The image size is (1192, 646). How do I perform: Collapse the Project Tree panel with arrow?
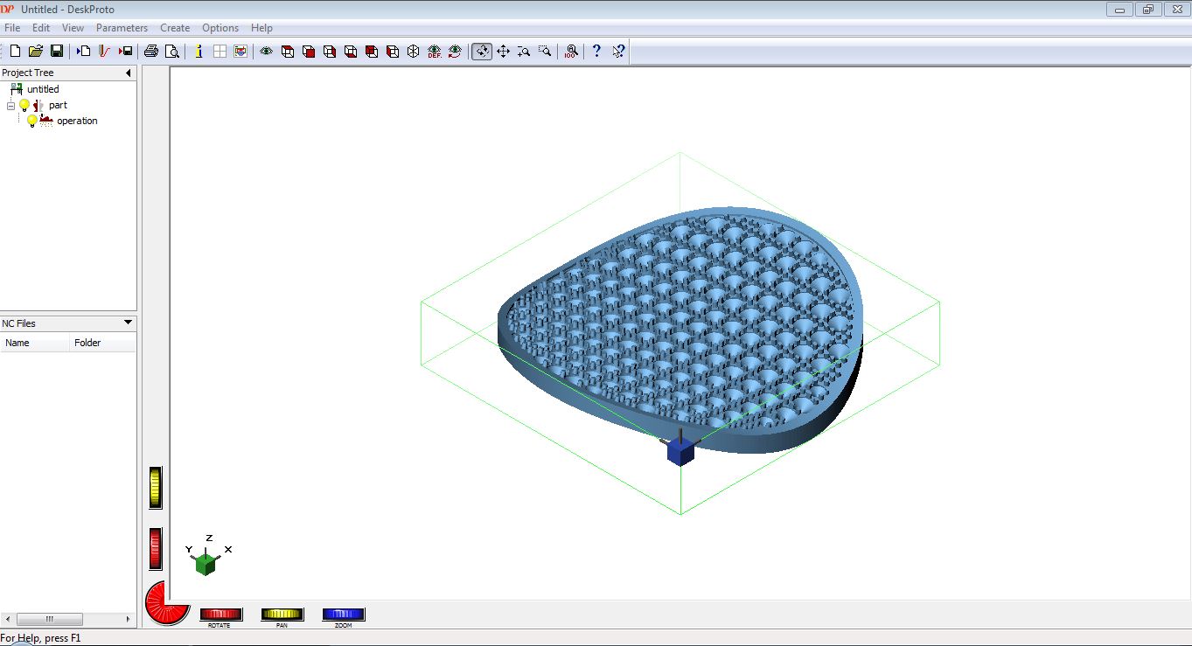point(129,73)
